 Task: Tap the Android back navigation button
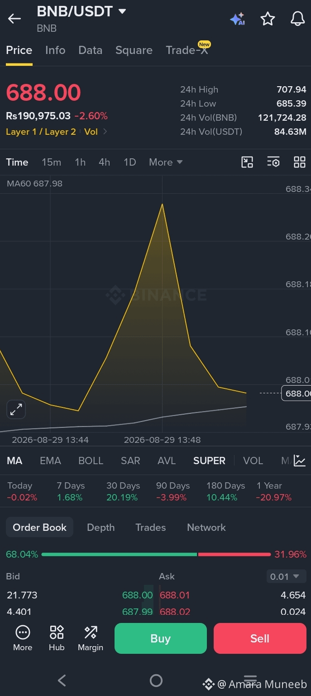[x=62, y=680]
